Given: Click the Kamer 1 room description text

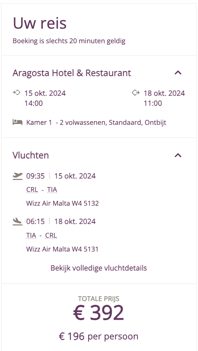Looking at the screenshot, I should click(96, 123).
